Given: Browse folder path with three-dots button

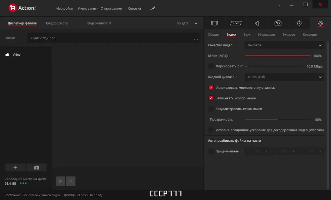Looking at the screenshot, I should coord(196,39).
